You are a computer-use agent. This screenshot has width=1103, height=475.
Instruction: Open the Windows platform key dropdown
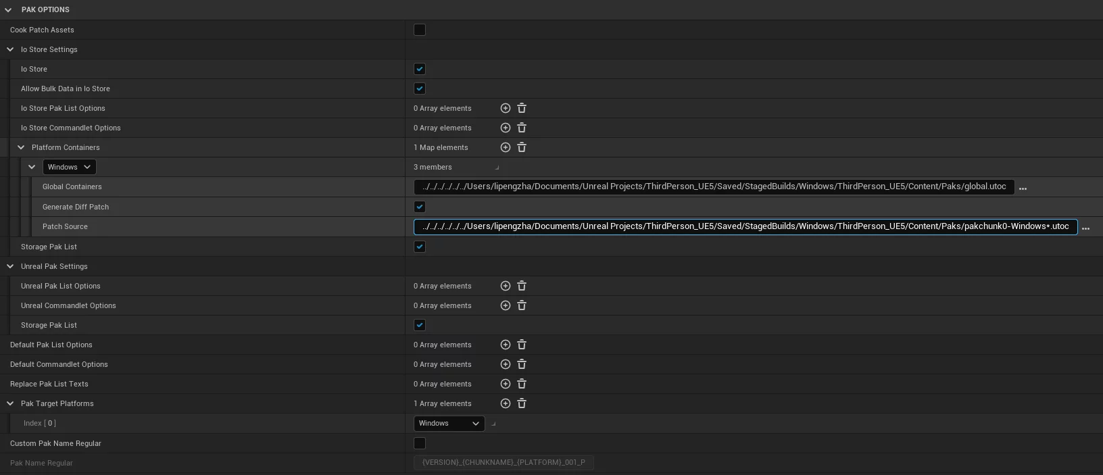click(x=69, y=167)
